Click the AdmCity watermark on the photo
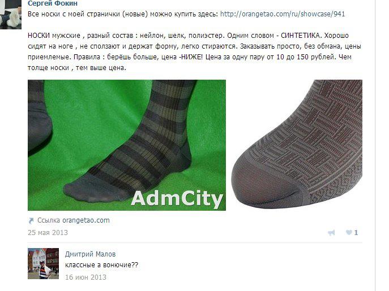Viewport: 389px width, 291px height. point(177,199)
